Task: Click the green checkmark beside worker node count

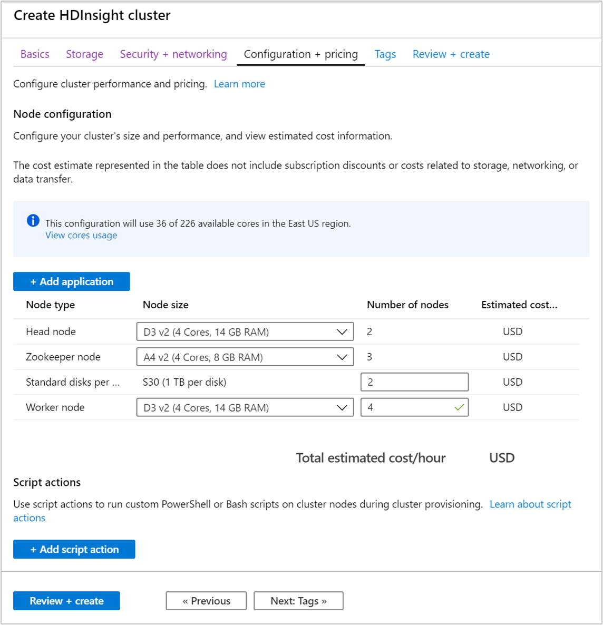Action: point(458,407)
